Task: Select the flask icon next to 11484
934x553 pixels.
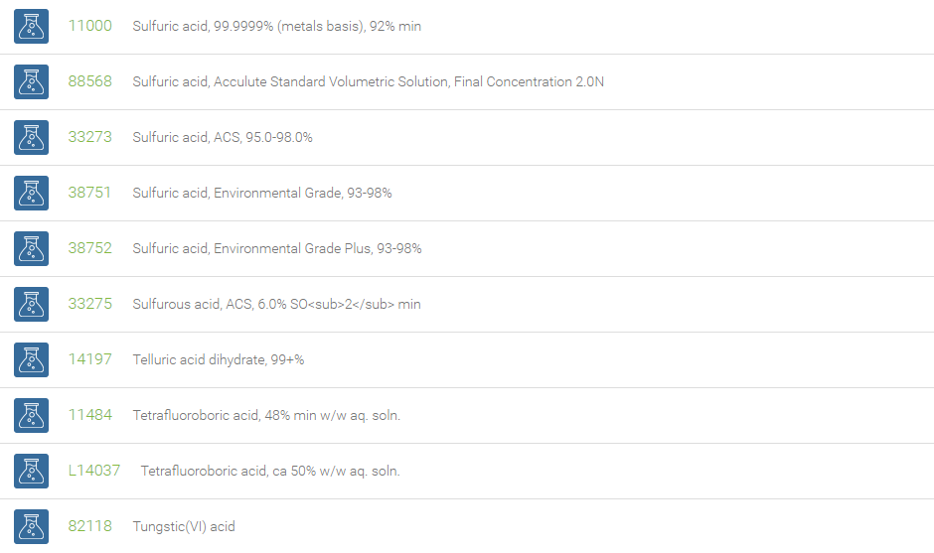Action: pos(31,415)
